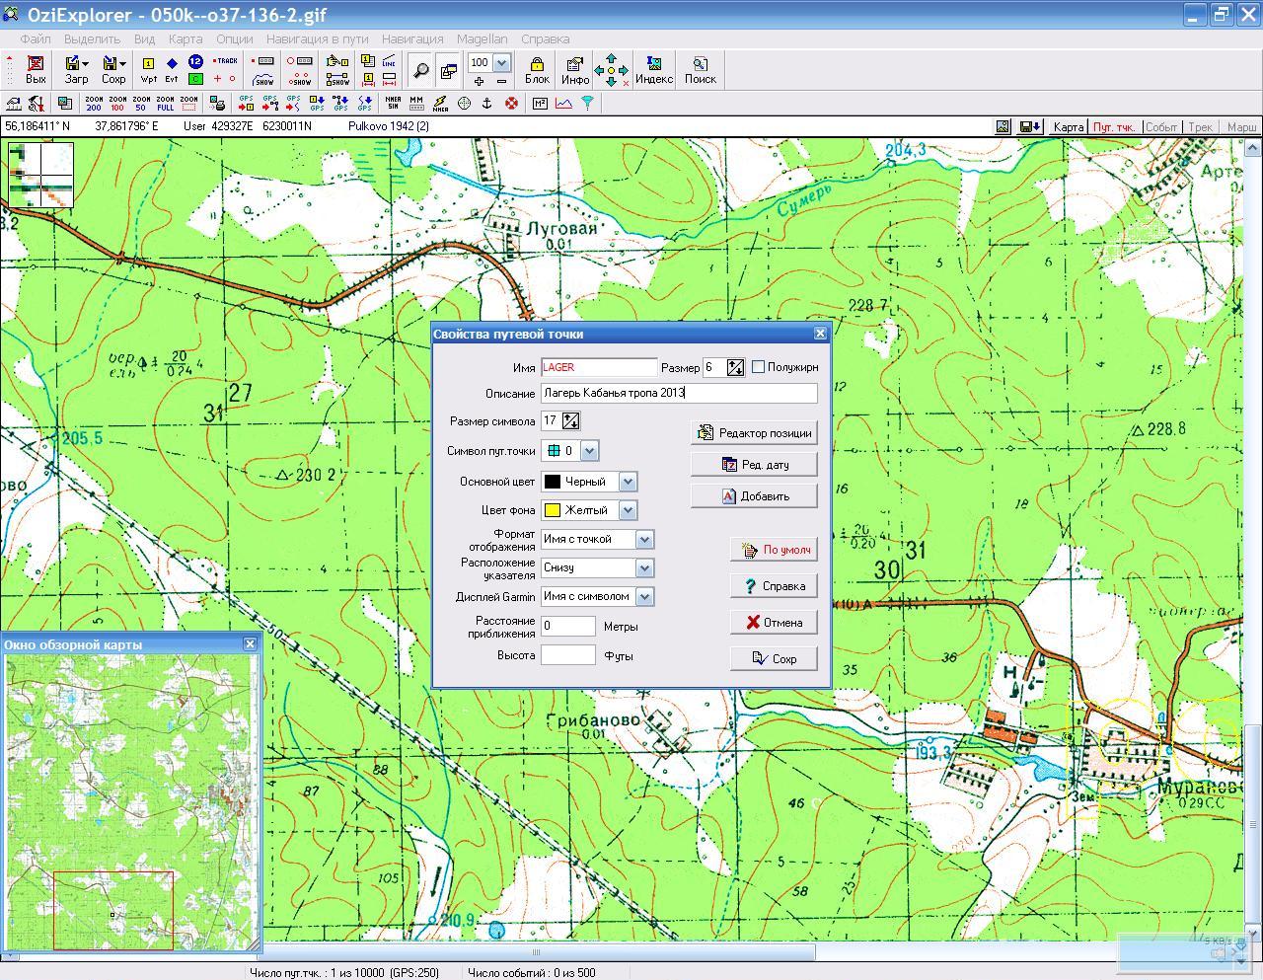Screen dimensions: 1263x980
Task: Expand the Основной цвет dropdown
Action: coord(628,482)
